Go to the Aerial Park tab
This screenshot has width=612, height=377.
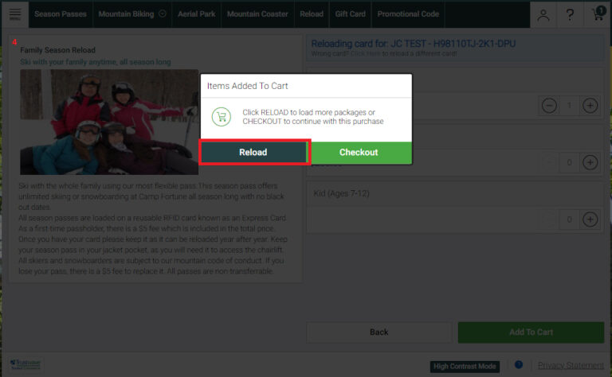196,14
